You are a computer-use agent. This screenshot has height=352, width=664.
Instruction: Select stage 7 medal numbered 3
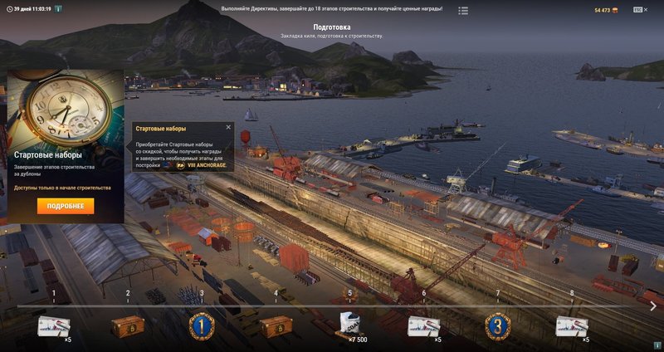(x=497, y=326)
